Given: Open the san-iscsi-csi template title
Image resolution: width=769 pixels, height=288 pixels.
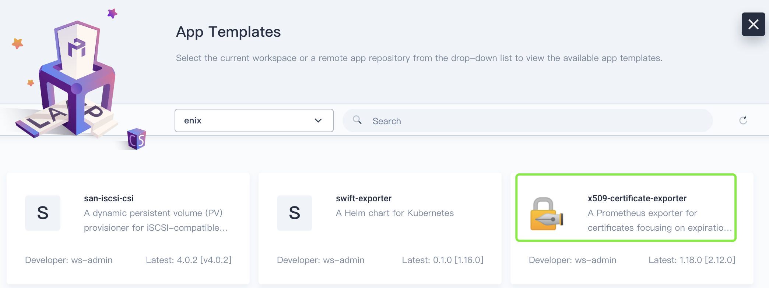Looking at the screenshot, I should 109,198.
